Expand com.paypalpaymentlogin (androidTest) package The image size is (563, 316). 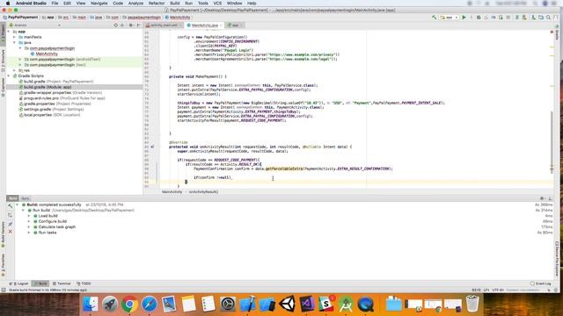[x=20, y=59]
